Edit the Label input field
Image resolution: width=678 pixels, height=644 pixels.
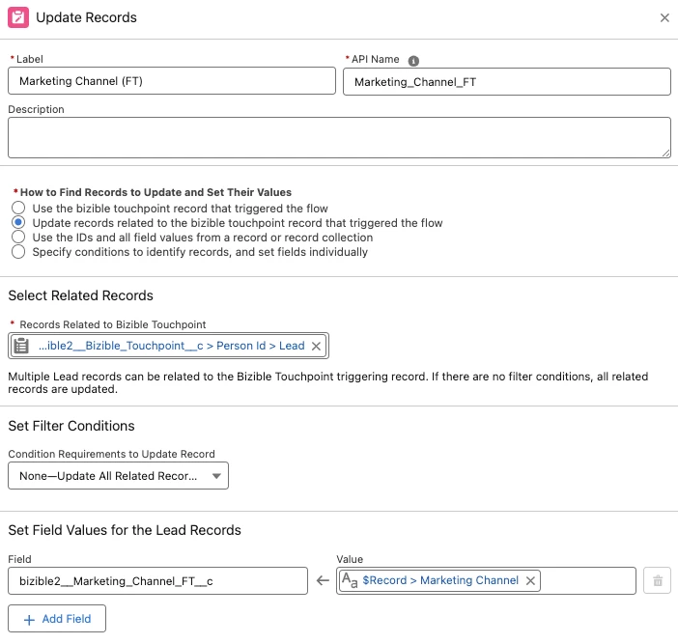[171, 81]
